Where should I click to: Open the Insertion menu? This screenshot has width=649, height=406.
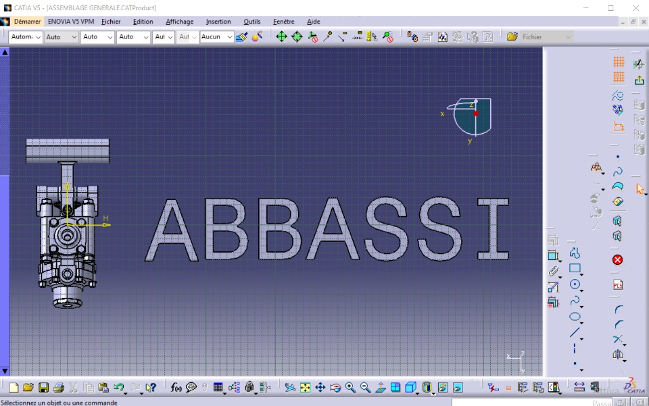(x=218, y=22)
